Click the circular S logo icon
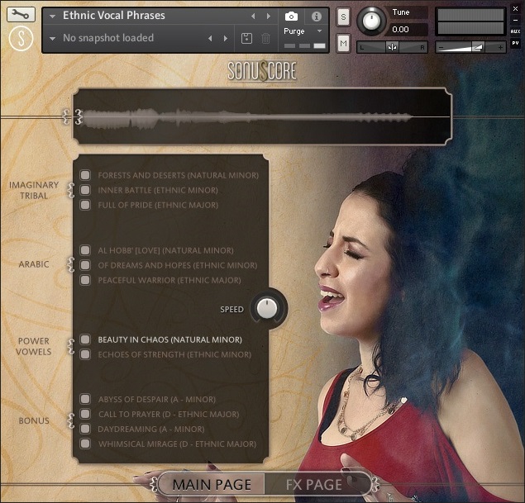This screenshot has width=525, height=503. point(21,39)
